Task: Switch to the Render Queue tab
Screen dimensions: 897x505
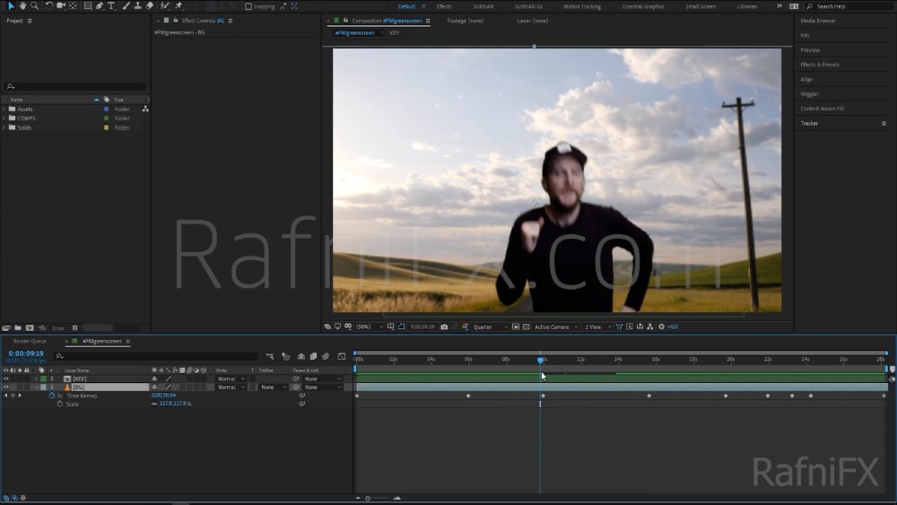Action: coord(30,341)
